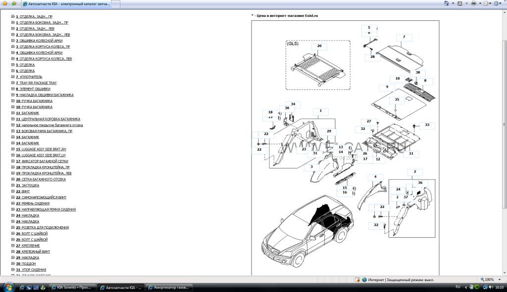Expand the '20 СЕТКА БАГАЖНОГО ОТСЕКА' node

13,179
